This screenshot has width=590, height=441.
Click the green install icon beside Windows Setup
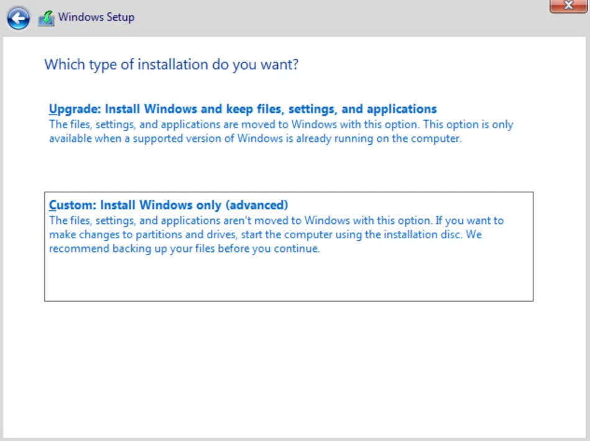pyautogui.click(x=45, y=17)
